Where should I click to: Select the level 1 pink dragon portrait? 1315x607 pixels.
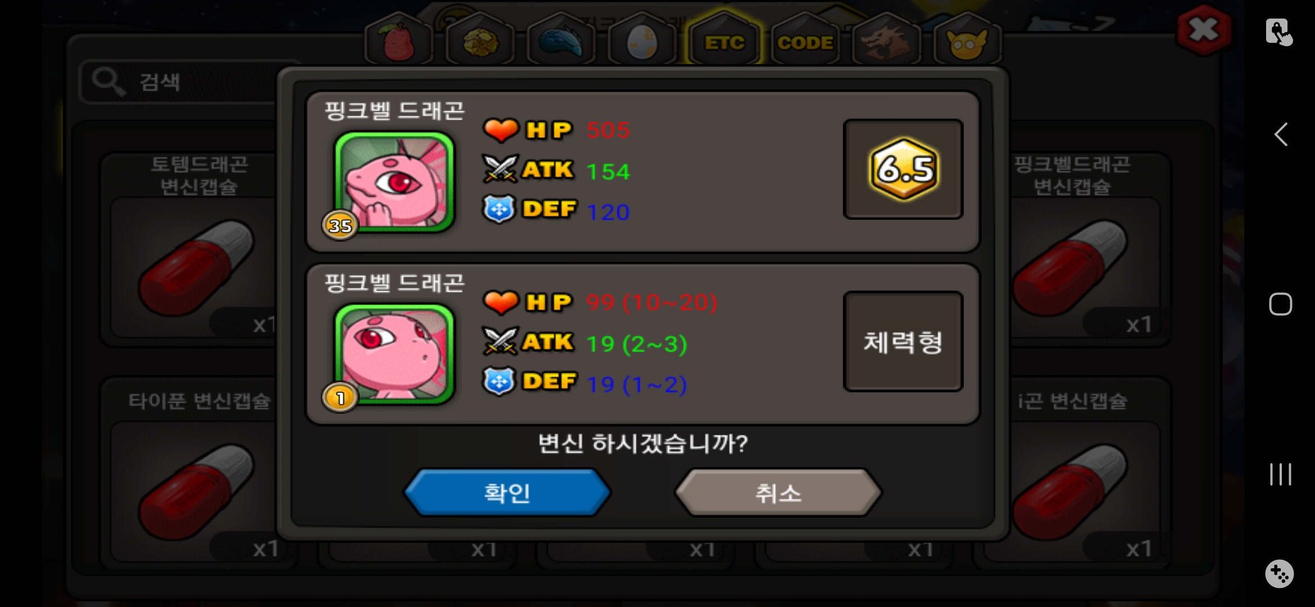(394, 354)
